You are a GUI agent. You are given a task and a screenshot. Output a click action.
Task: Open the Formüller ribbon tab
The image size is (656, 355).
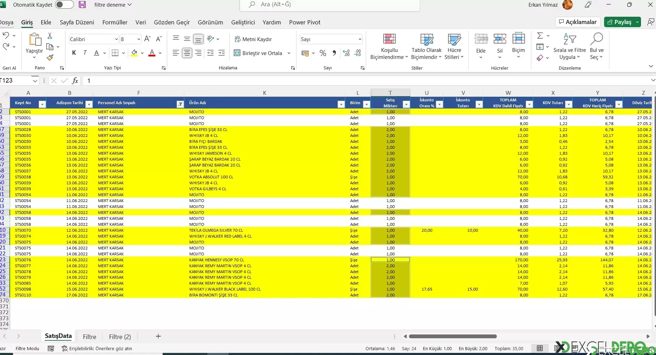(115, 22)
